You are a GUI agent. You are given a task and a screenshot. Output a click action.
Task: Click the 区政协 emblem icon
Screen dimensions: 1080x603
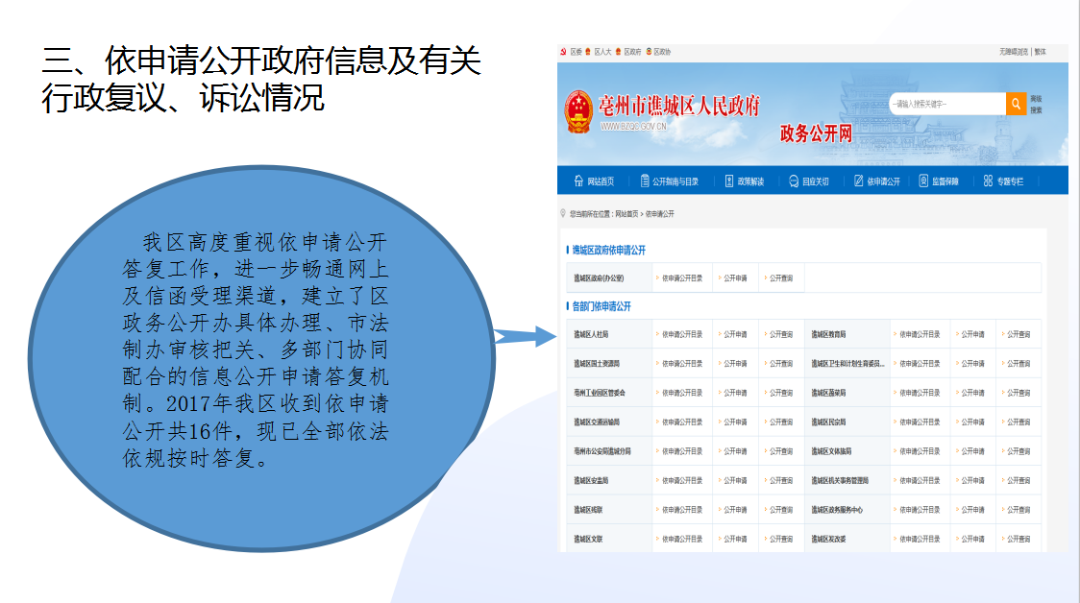[649, 52]
